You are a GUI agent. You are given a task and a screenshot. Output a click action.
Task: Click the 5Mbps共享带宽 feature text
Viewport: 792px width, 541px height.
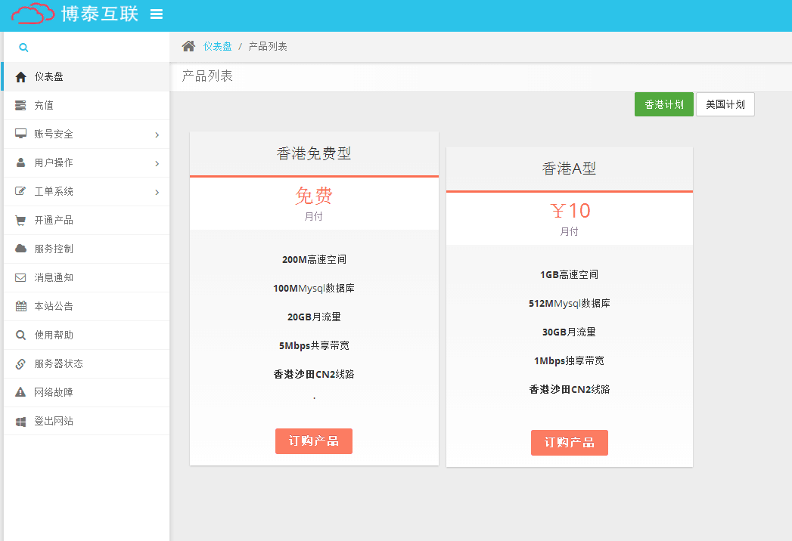[314, 346]
